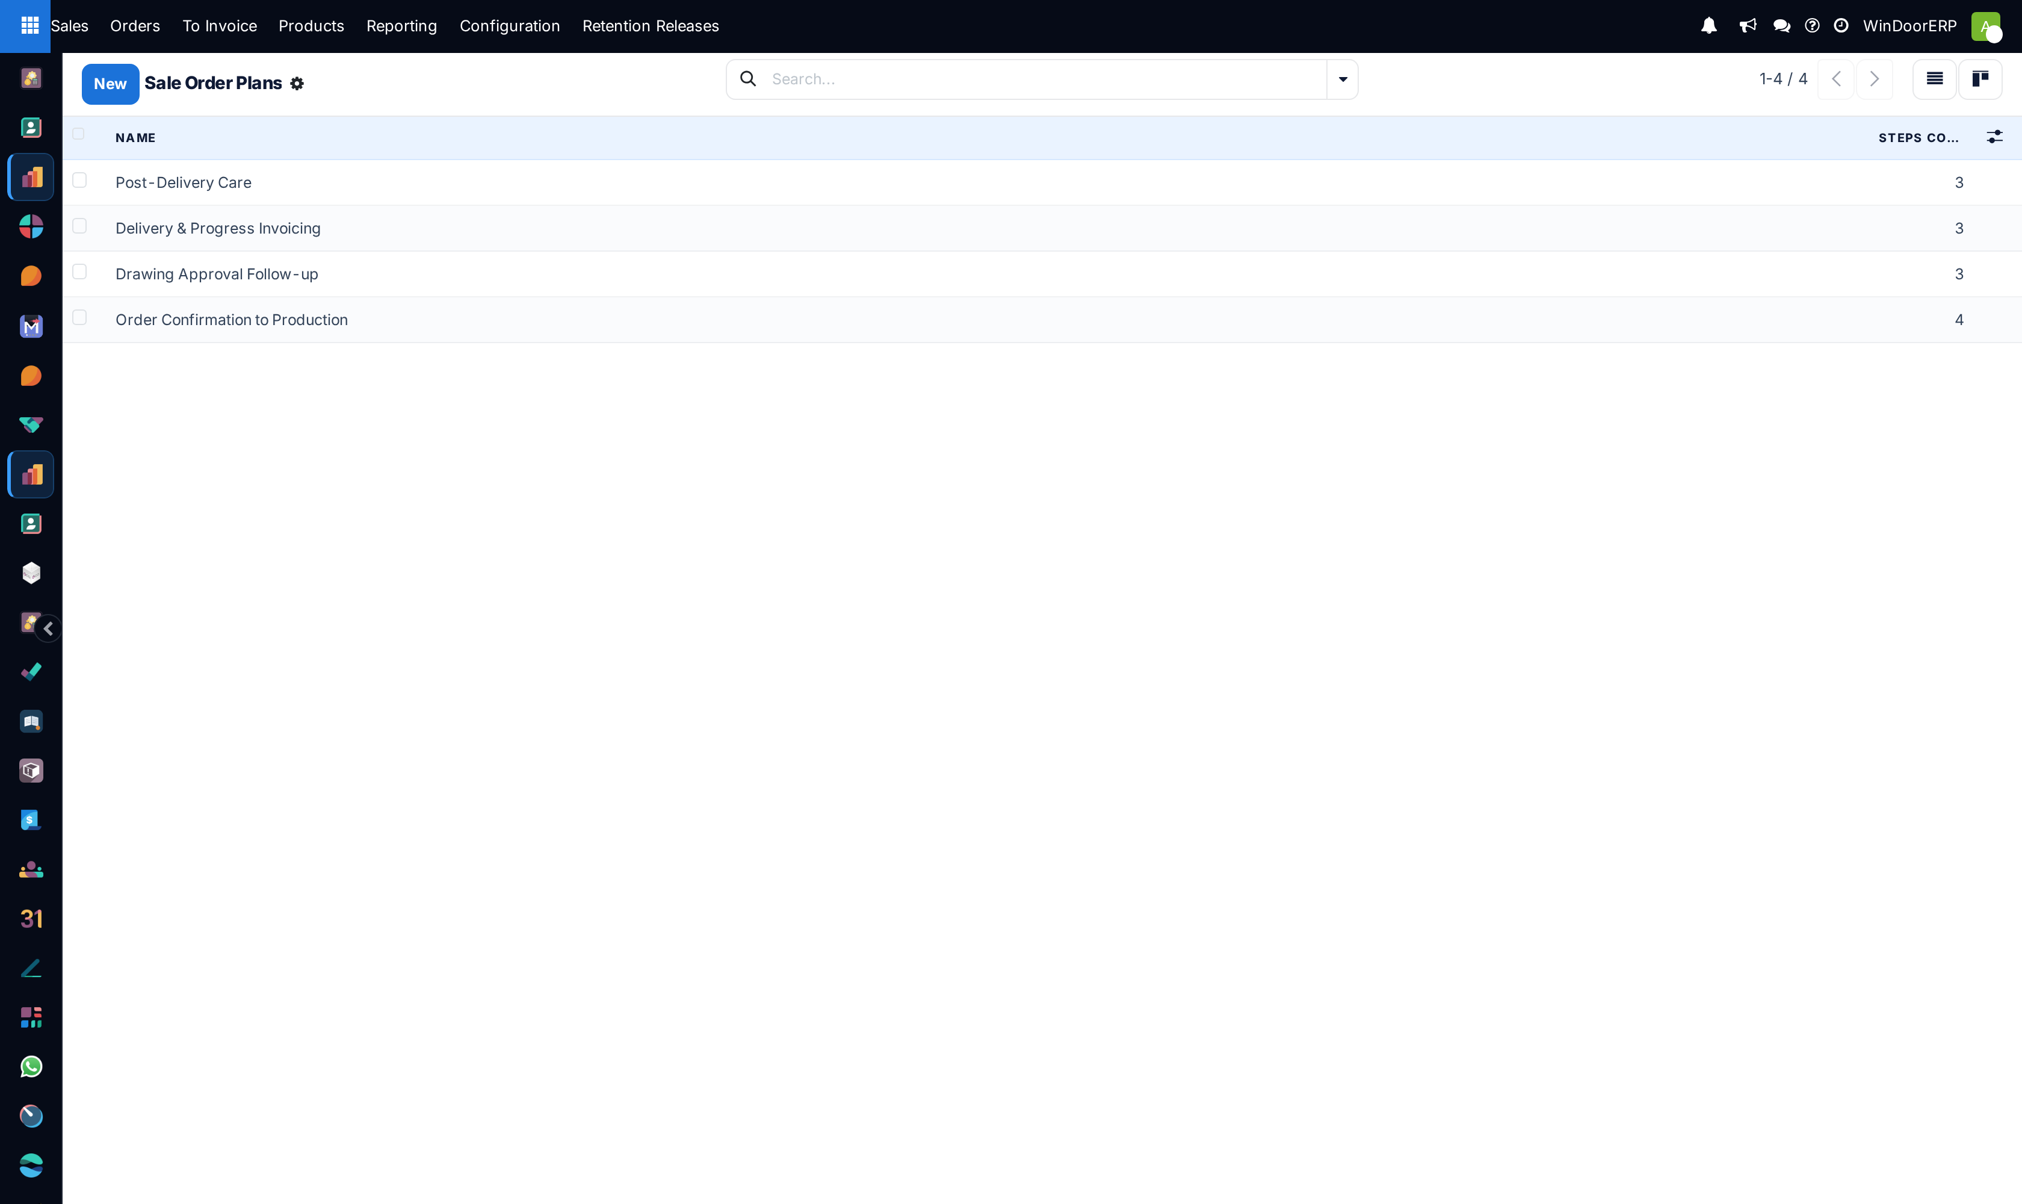2022x1204 pixels.
Task: Click step count 4 in Order Confirmation row
Action: click(x=1959, y=320)
